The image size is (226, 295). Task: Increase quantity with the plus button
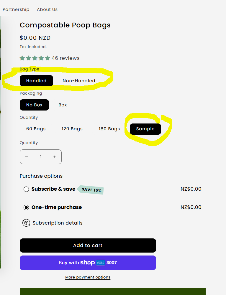pos(55,157)
